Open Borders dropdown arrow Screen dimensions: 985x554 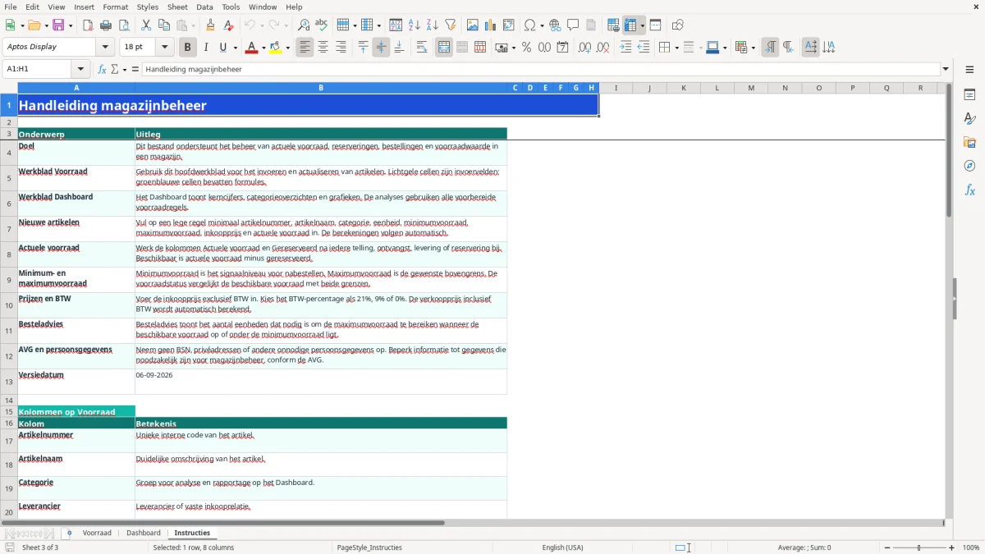tap(676, 48)
